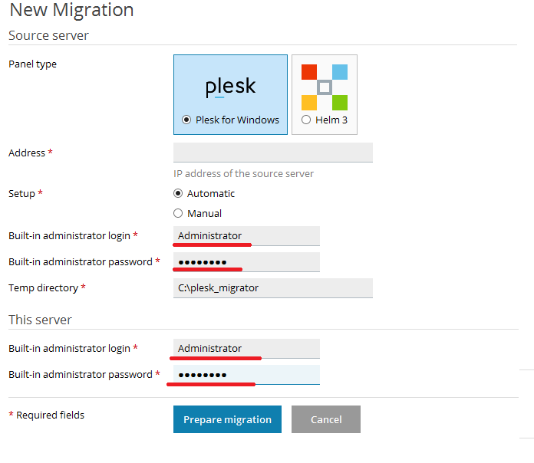The height and width of the screenshot is (463, 534).
Task: Focus source server administrator login field
Action: [246, 236]
